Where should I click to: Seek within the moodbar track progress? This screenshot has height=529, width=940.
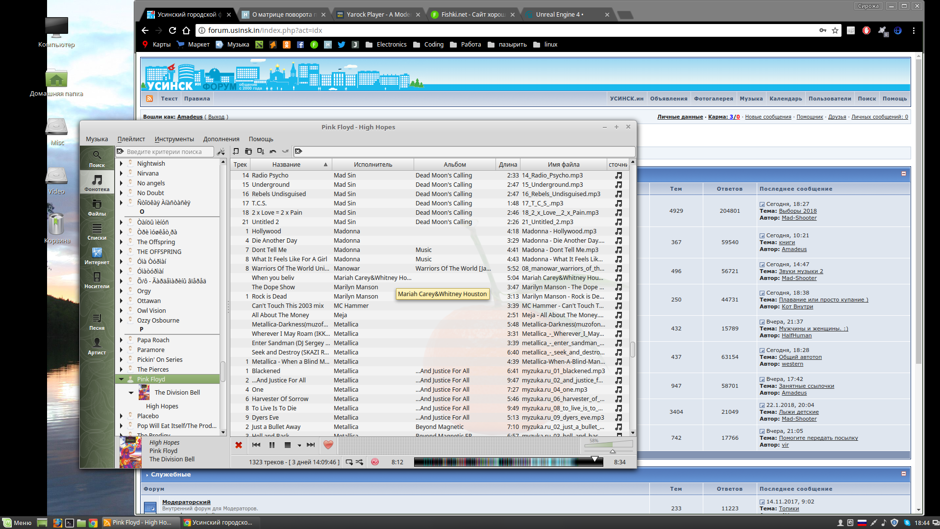click(508, 462)
